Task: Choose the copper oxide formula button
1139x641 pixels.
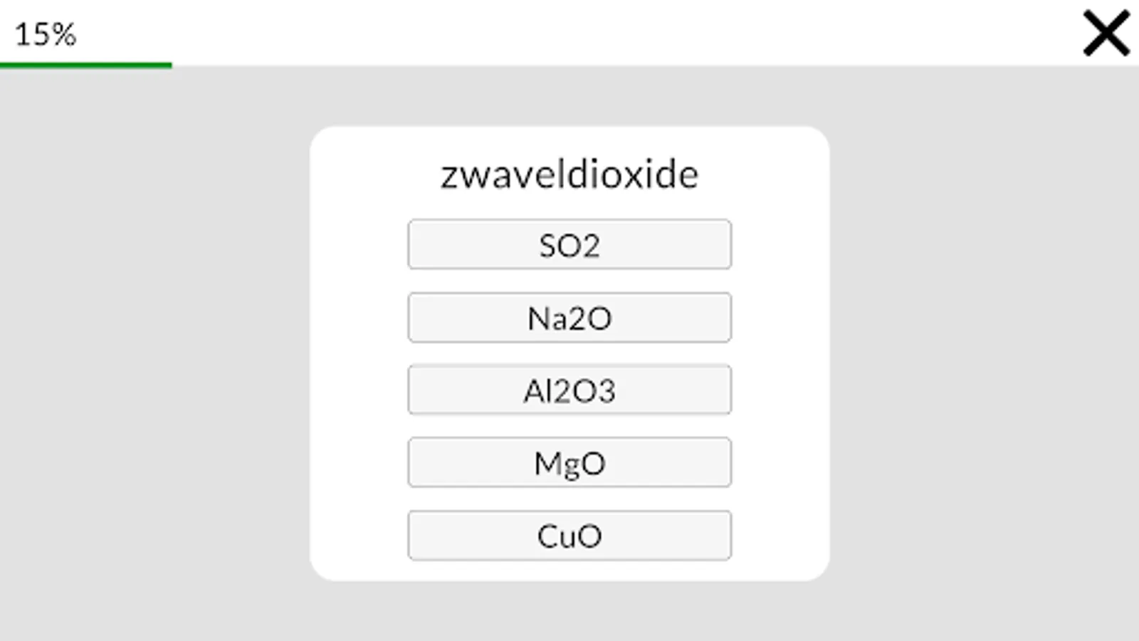Action: click(569, 536)
